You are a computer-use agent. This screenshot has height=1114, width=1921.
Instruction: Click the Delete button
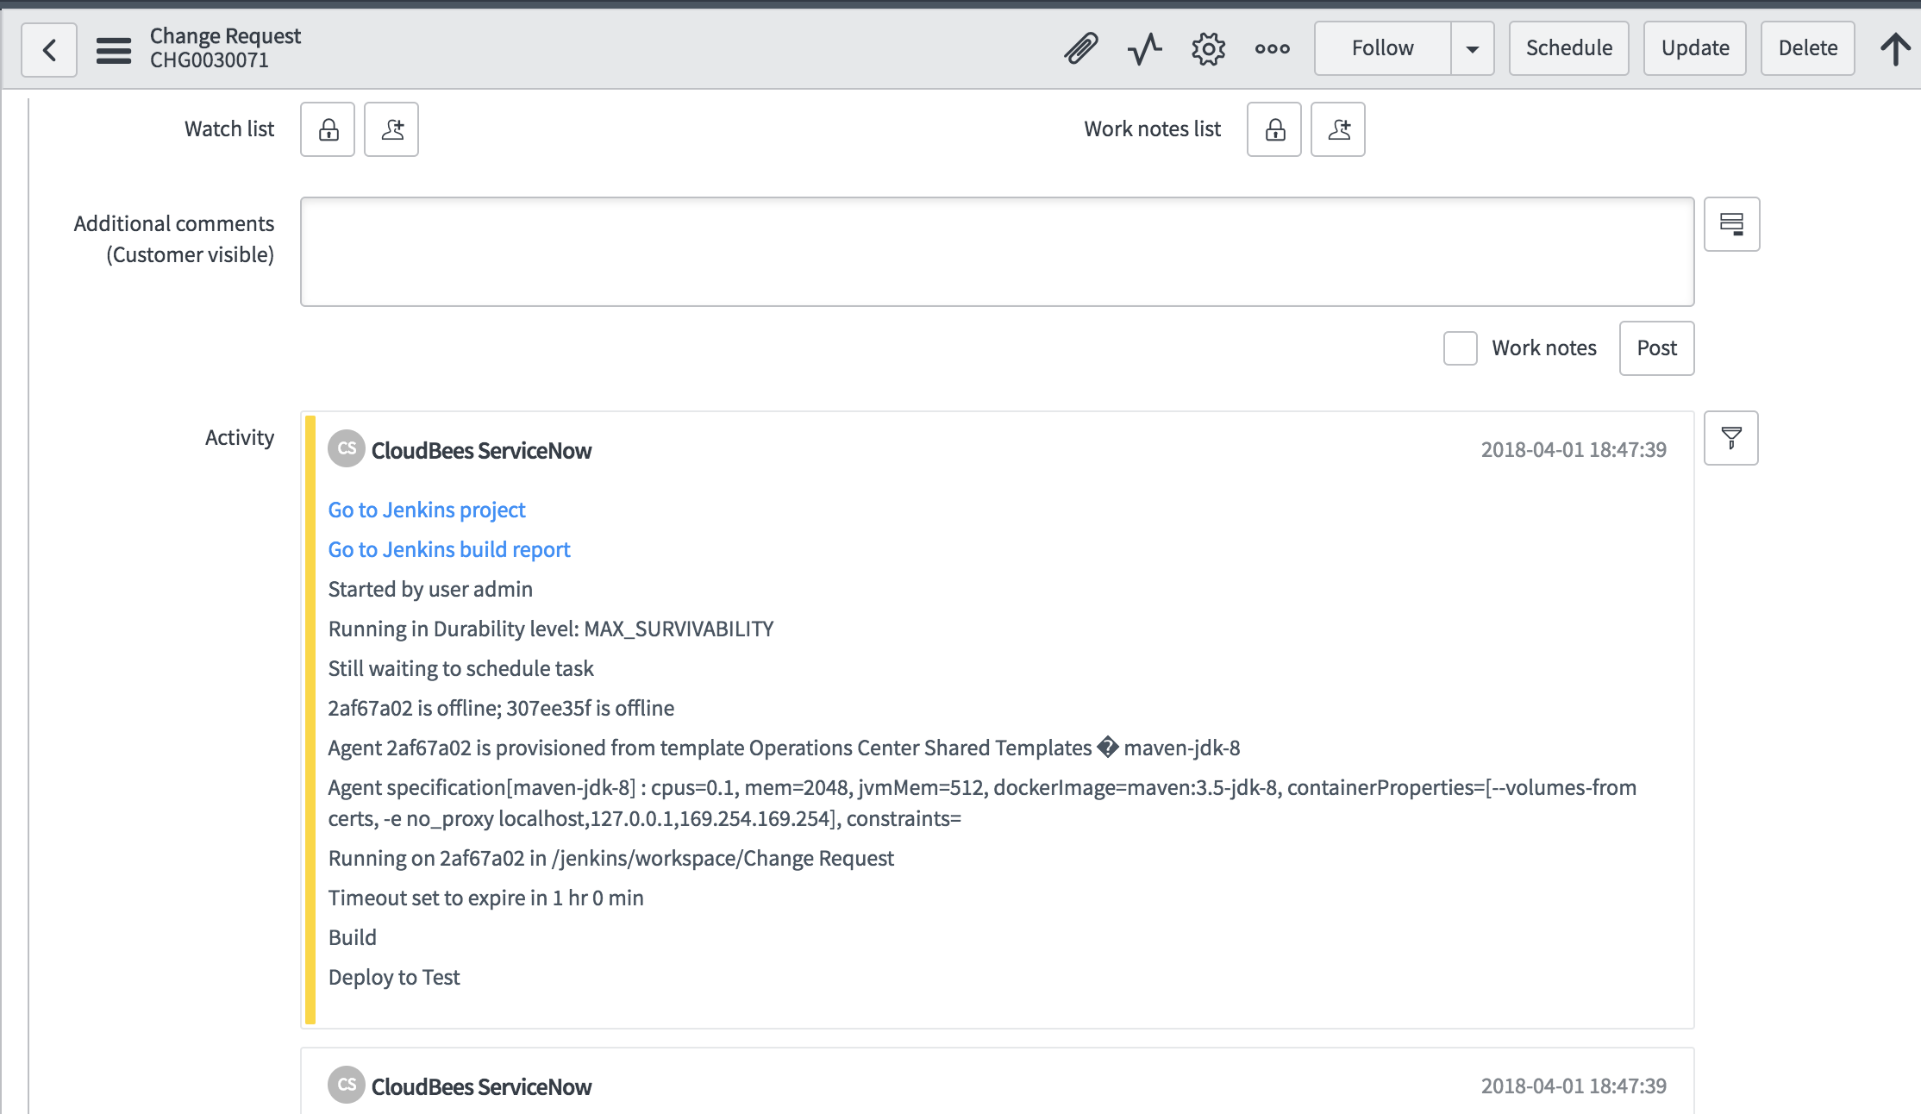click(1807, 48)
